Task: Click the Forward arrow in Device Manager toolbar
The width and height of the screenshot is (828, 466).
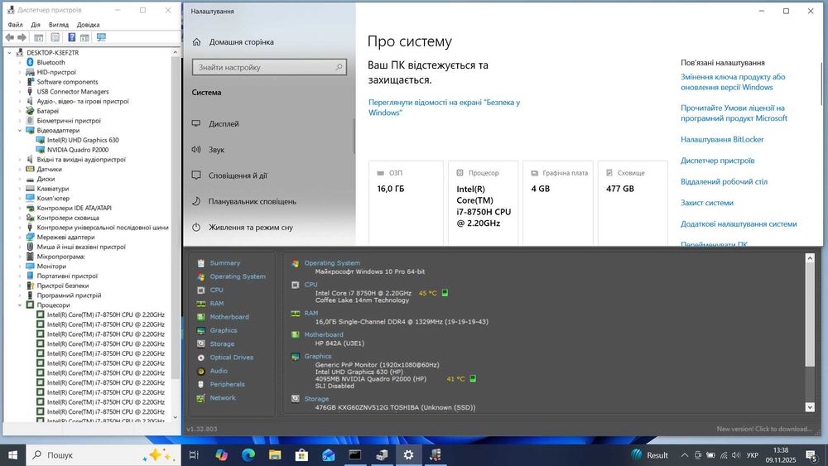Action: point(22,37)
